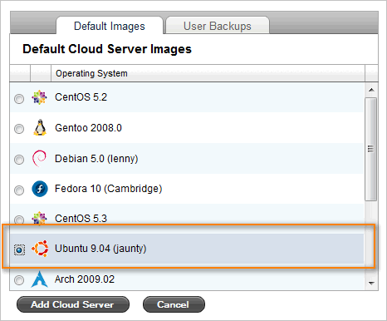Click the scrollbar up arrow
This screenshot has width=387, height=321.
click(371, 90)
